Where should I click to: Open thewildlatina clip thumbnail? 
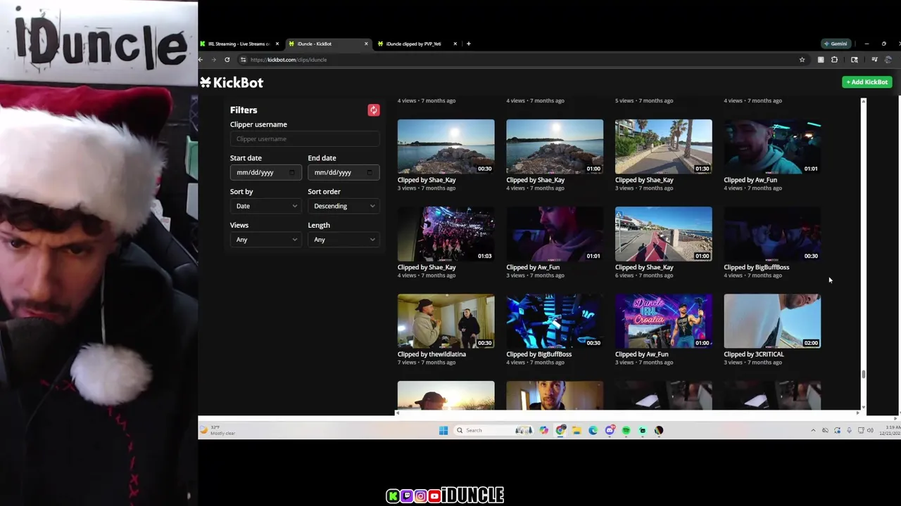tap(446, 321)
